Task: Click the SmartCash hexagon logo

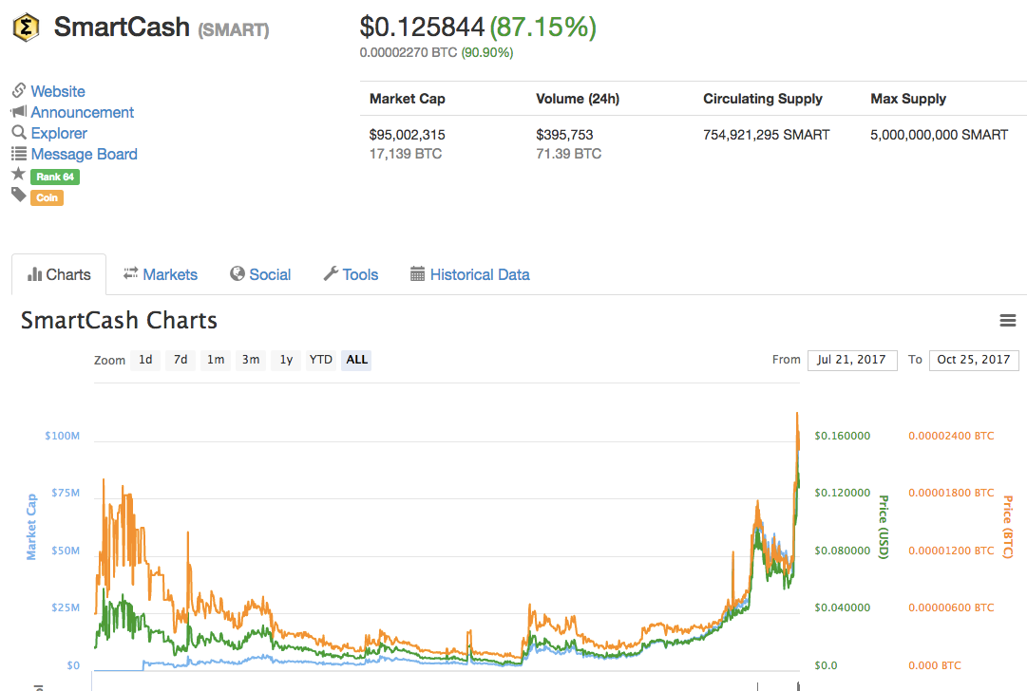Action: (27, 28)
